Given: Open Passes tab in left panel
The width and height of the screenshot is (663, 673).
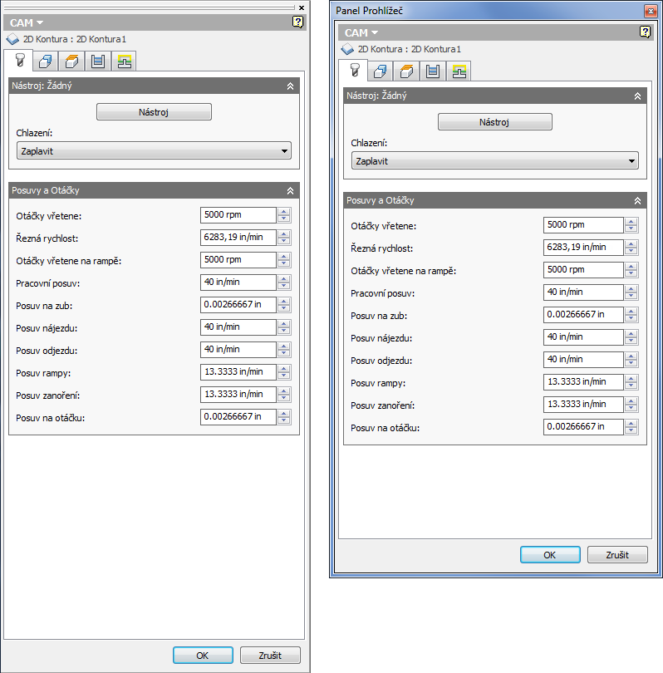Looking at the screenshot, I should click(98, 61).
